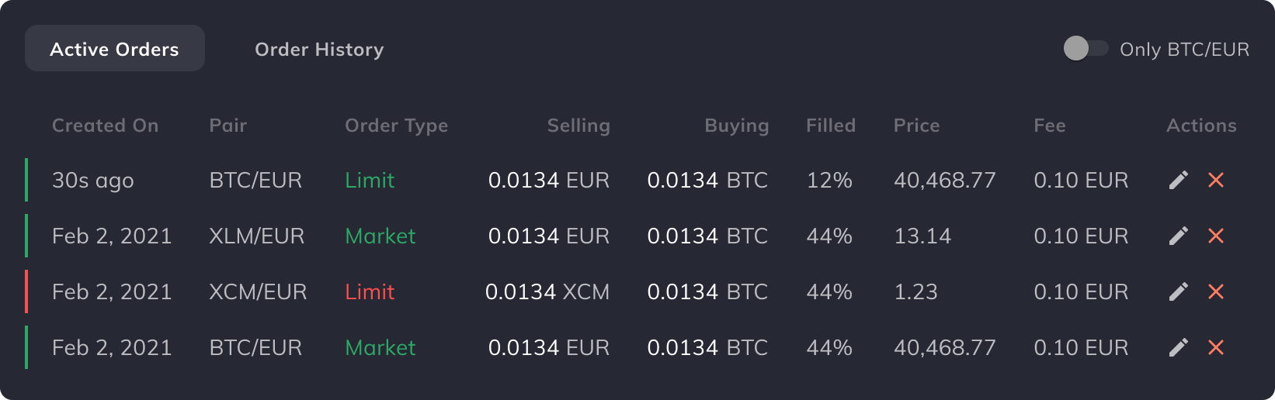1275x400 pixels.
Task: Select the XLM/EUR pair cell
Action: click(256, 236)
